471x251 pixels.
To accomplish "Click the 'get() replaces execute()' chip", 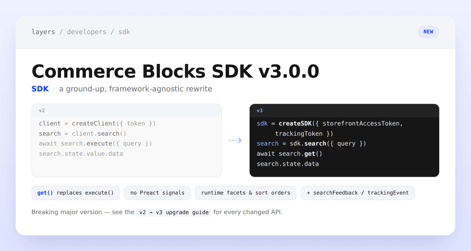I will coord(75,193).
